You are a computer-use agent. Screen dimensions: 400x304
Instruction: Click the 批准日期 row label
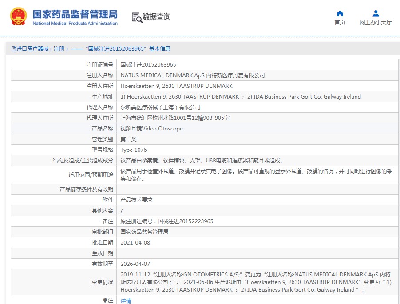(x=103, y=243)
